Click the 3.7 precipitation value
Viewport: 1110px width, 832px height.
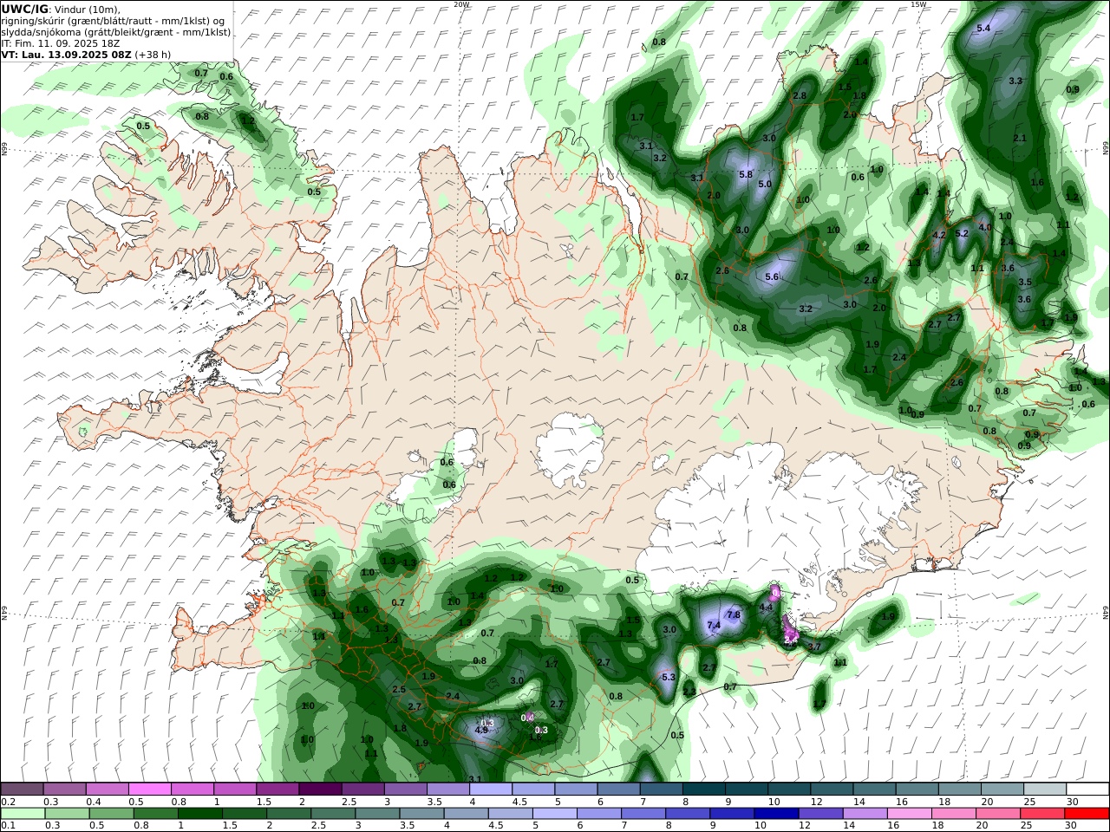814,647
